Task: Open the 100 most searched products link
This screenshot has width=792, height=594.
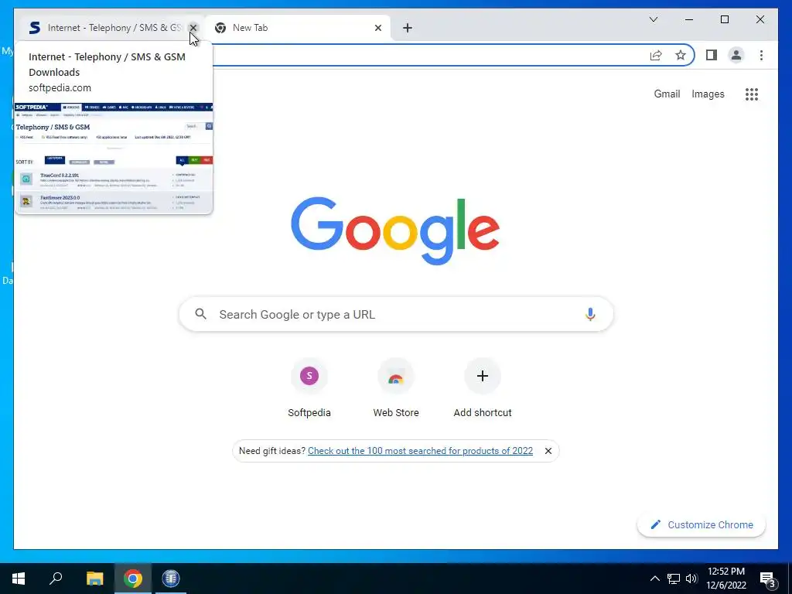Action: pos(420,451)
